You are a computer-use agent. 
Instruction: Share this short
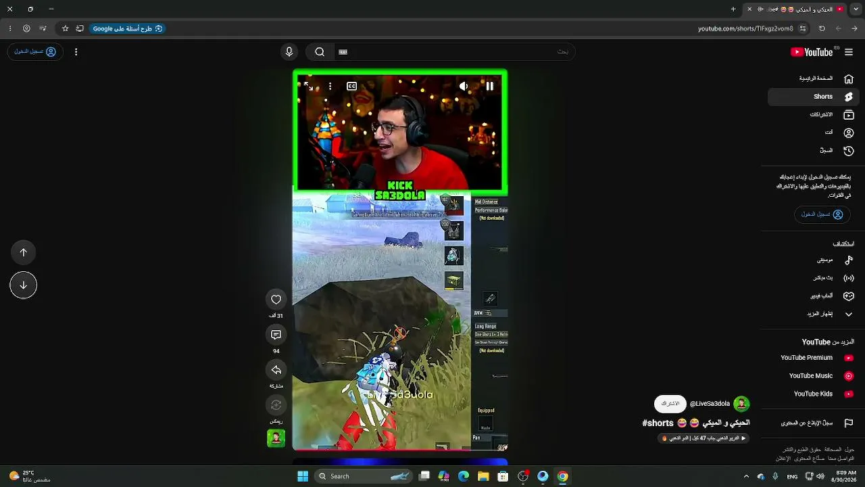[276, 370]
